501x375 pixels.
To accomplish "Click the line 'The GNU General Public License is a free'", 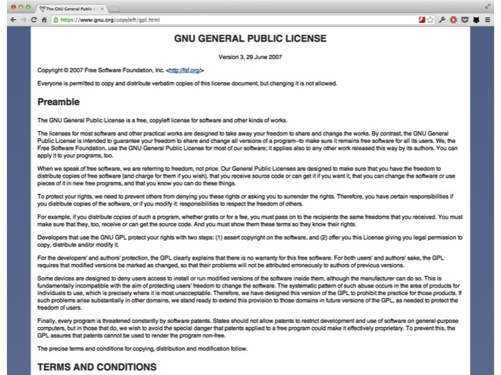I will coord(162,120).
